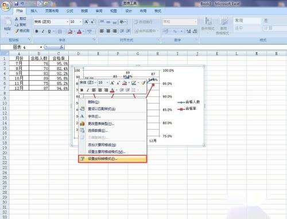Increase decimal places in number group

189,31
